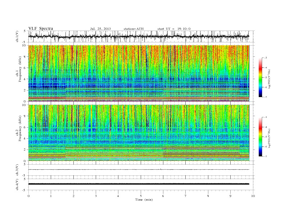Click the "5" tick on the time axis
Image resolution: width=285 pixels, height=220 pixels.
pyautogui.click(x=141, y=196)
